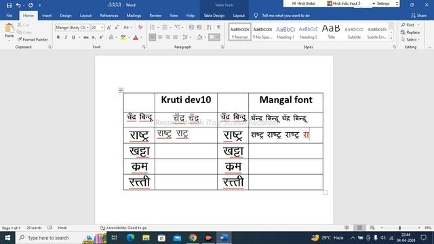Viewport: 434px width, 244px height.
Task: Open the Windows Start menu
Action: (7, 238)
